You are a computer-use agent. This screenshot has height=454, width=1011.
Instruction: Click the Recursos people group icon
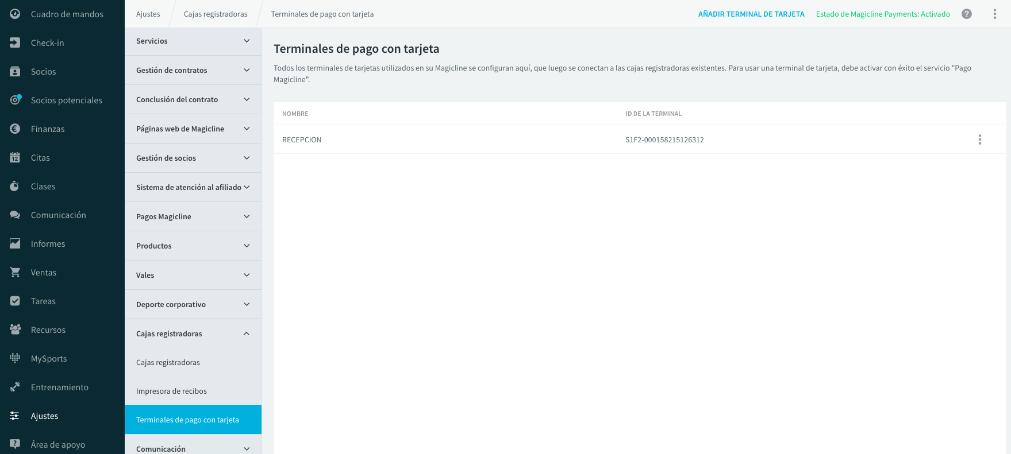15,329
